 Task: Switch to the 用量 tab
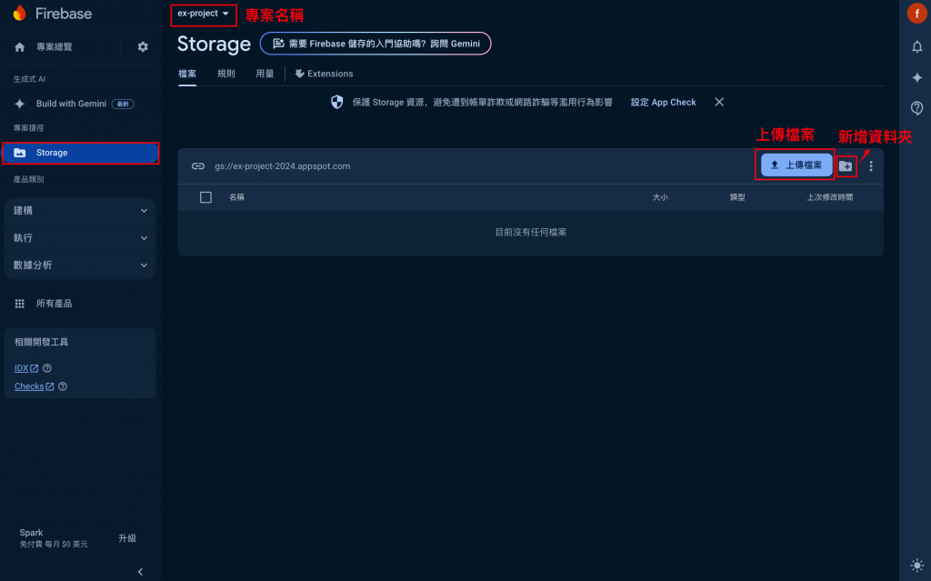pyautogui.click(x=265, y=74)
